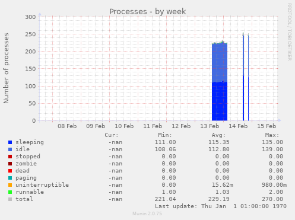This screenshot has height=220, width=295.
Task: Click the zombie legend color swatch
Action: tap(10, 164)
